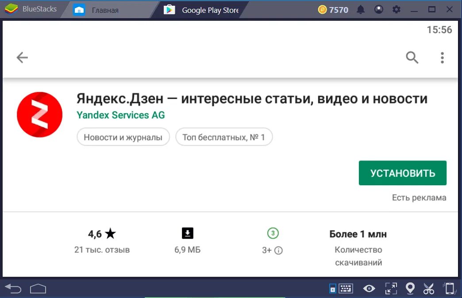Screen dimensions: 462x298
Task: Click the Есть реклама notice
Action: tap(419, 198)
